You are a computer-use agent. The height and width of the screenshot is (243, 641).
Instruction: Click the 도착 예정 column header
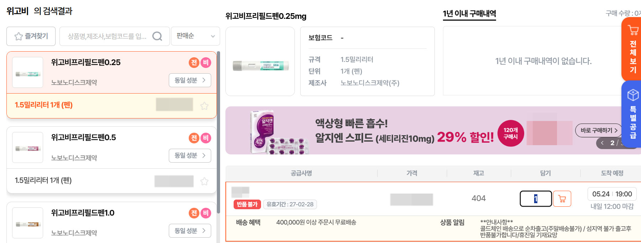tap(612, 173)
